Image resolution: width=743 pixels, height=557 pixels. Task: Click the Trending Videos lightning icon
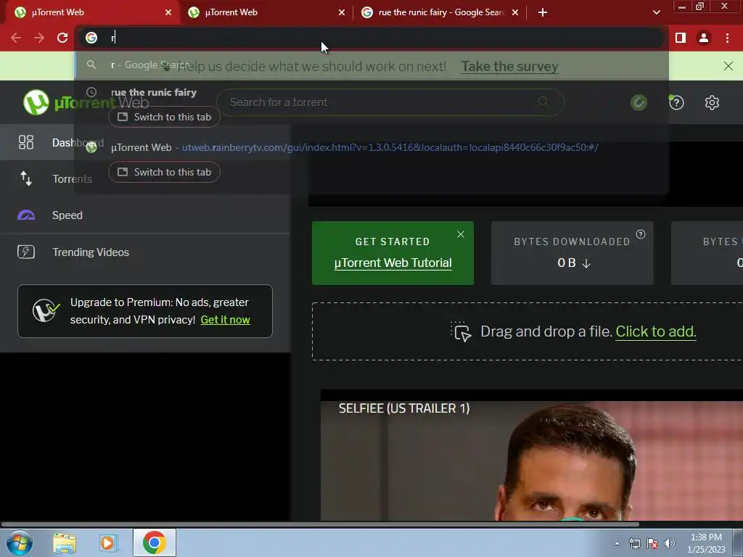26,252
